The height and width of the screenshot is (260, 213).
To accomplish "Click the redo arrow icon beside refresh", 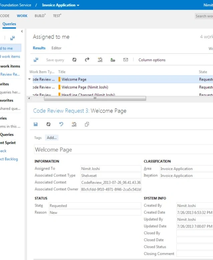I will (87, 60).
